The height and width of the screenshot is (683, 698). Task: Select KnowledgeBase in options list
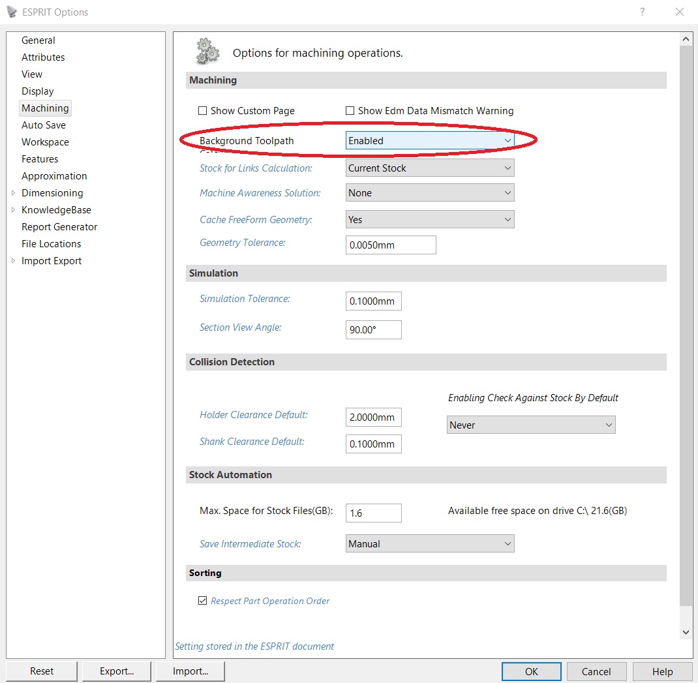click(57, 209)
